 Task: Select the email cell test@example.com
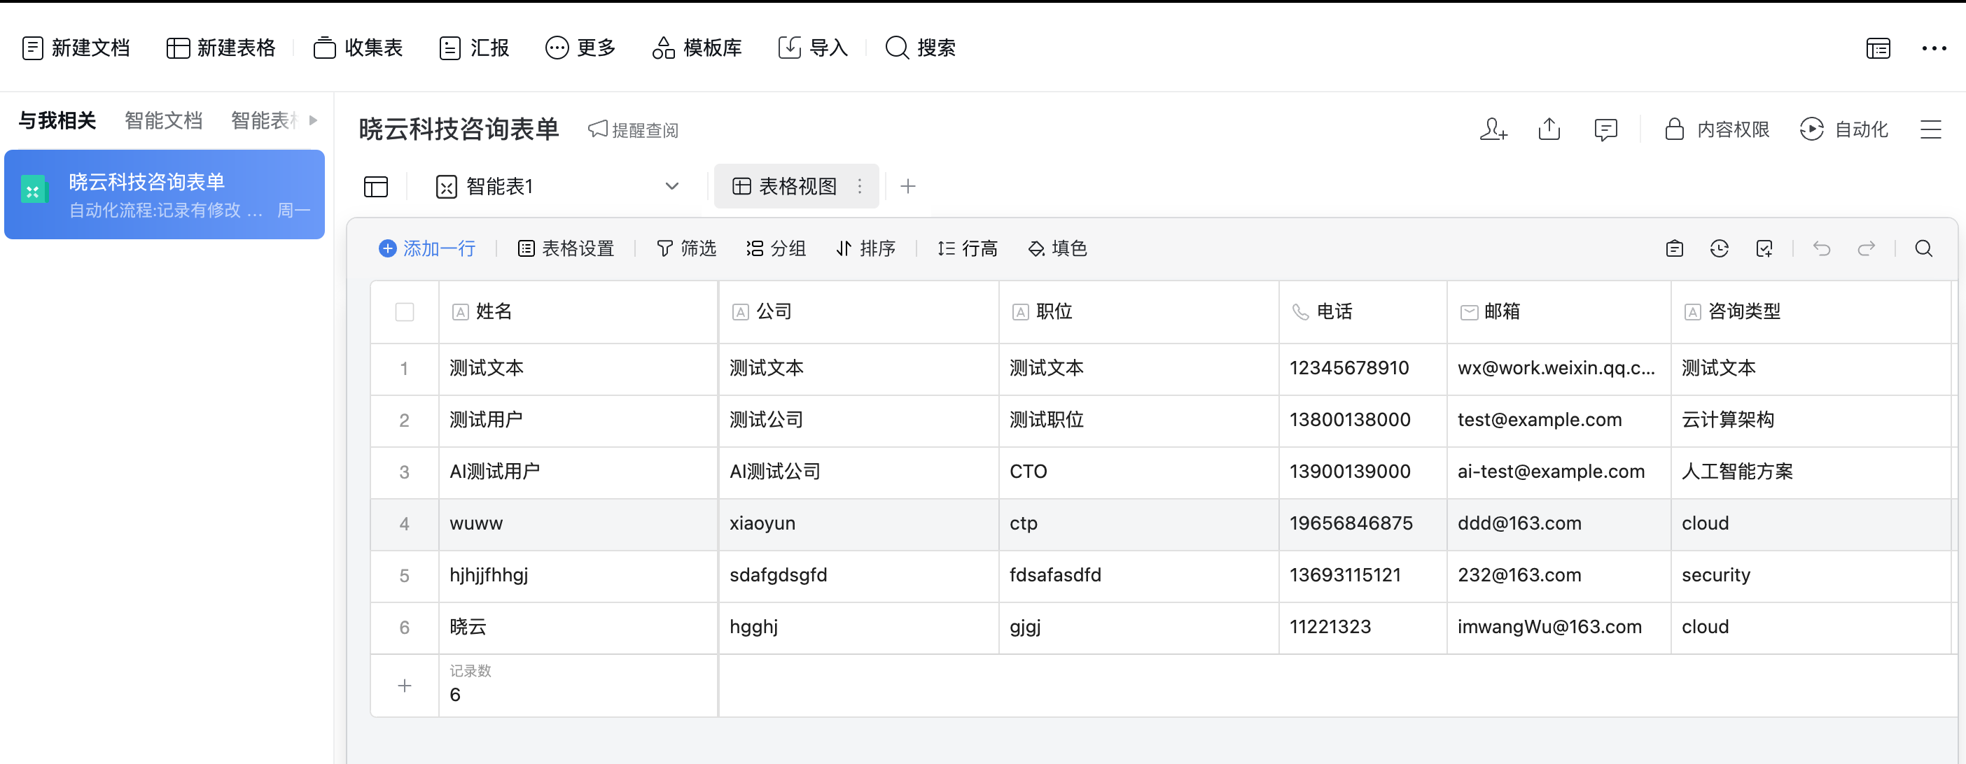[1559, 420]
